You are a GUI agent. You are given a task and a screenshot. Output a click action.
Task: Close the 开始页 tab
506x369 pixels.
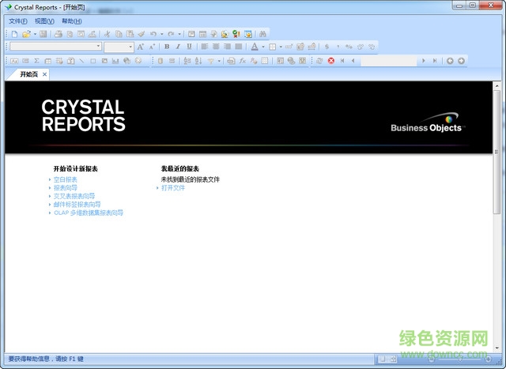[x=45, y=74]
